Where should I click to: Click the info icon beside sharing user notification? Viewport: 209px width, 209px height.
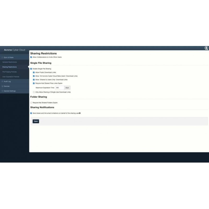[x=80, y=113]
